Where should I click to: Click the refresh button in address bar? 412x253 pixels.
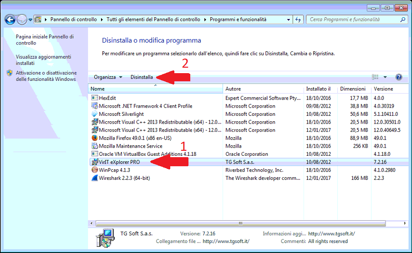[298, 20]
